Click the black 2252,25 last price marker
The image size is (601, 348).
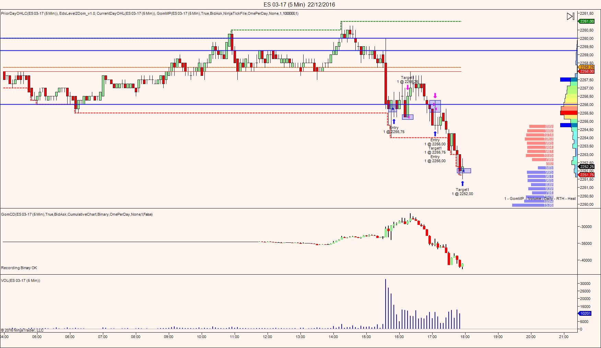587,167
